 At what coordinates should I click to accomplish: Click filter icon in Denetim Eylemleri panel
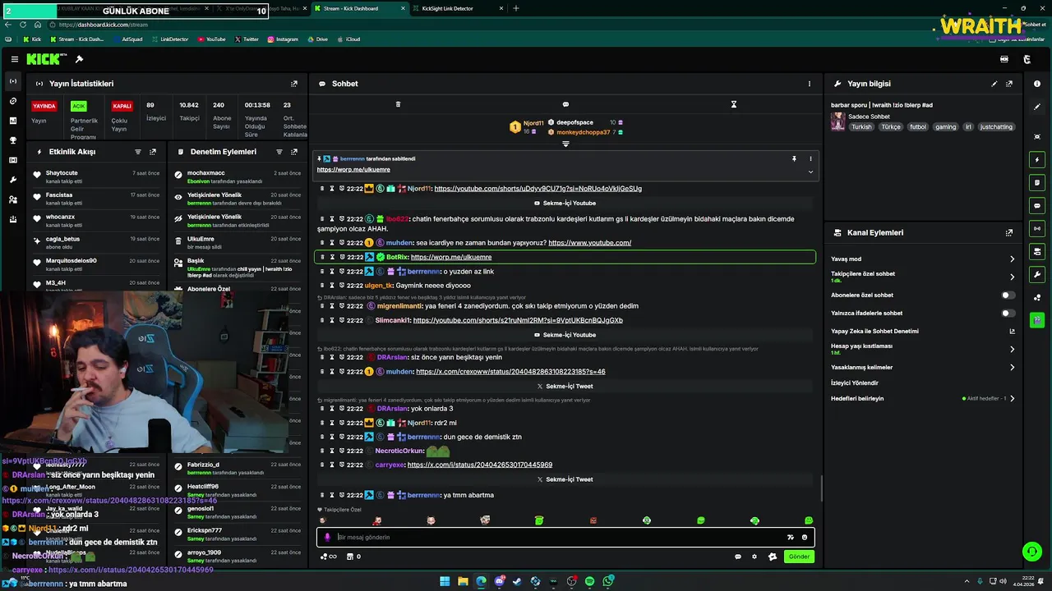(x=279, y=152)
